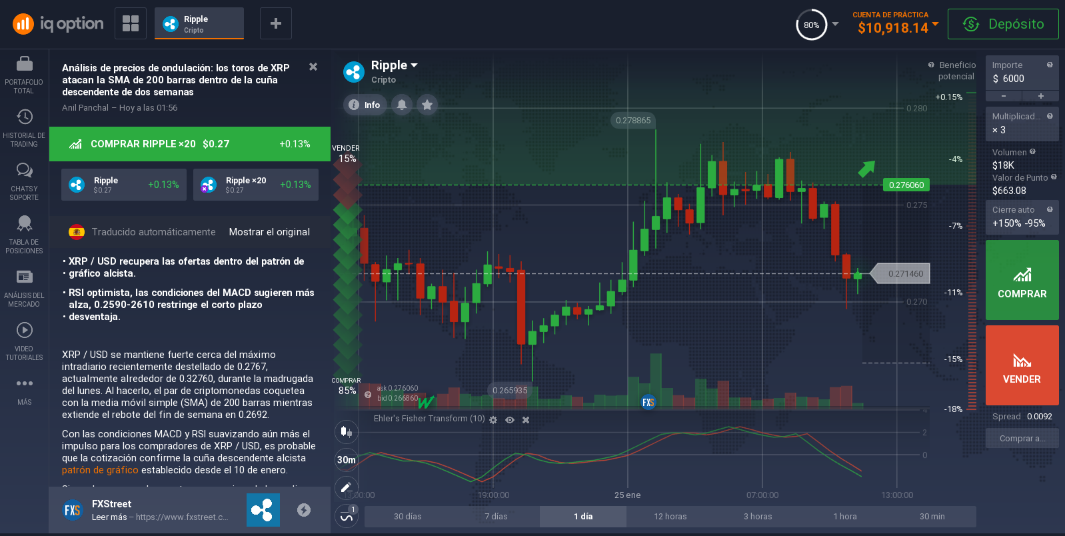Select the Ripple ×20 asset card

[256, 185]
